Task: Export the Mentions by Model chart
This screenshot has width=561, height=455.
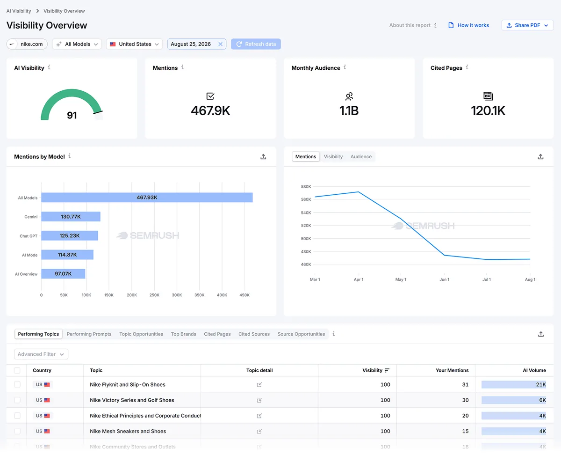Action: pos(263,157)
